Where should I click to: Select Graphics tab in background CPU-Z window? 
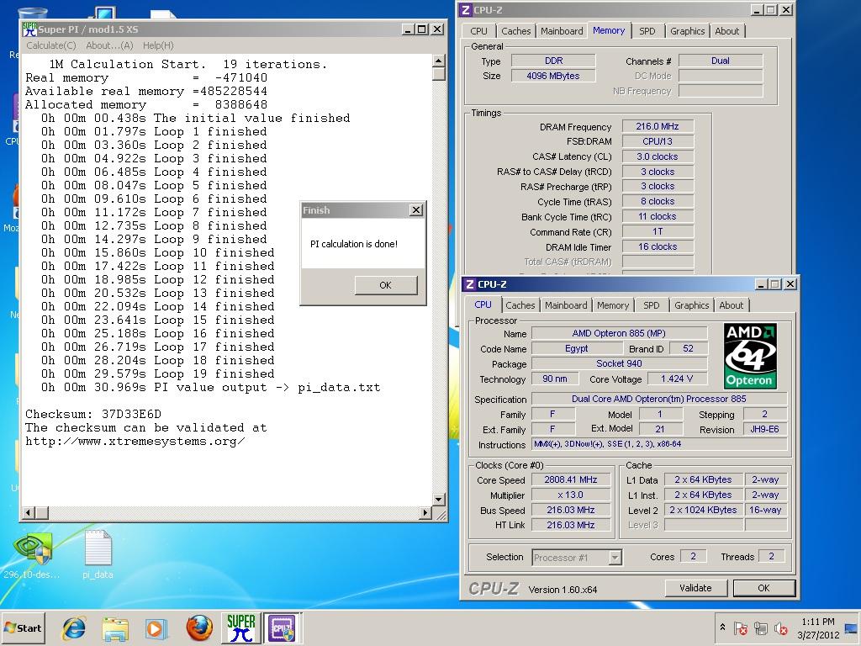coord(688,31)
